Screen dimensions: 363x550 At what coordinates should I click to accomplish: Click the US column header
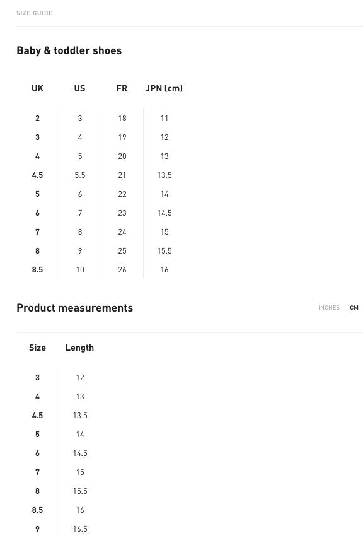pyautogui.click(x=79, y=88)
